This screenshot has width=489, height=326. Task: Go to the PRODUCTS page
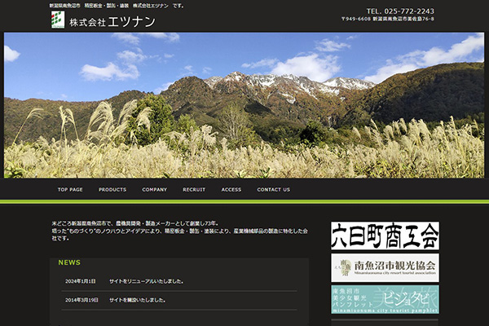click(112, 189)
